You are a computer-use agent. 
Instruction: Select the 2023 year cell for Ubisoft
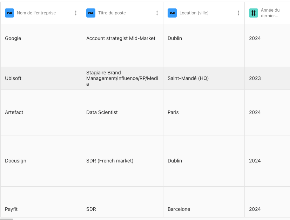255,78
